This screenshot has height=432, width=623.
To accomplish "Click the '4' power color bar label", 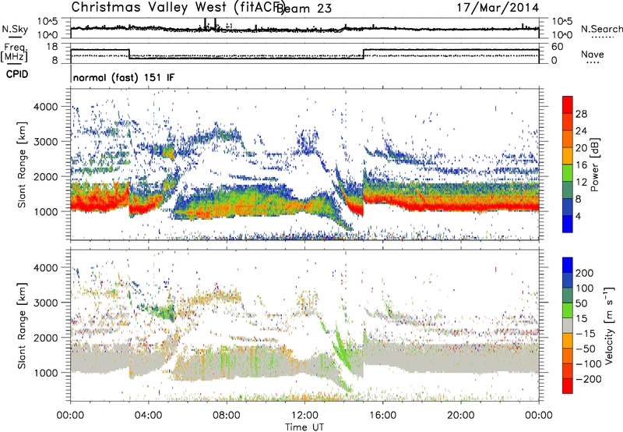I will [x=578, y=217].
